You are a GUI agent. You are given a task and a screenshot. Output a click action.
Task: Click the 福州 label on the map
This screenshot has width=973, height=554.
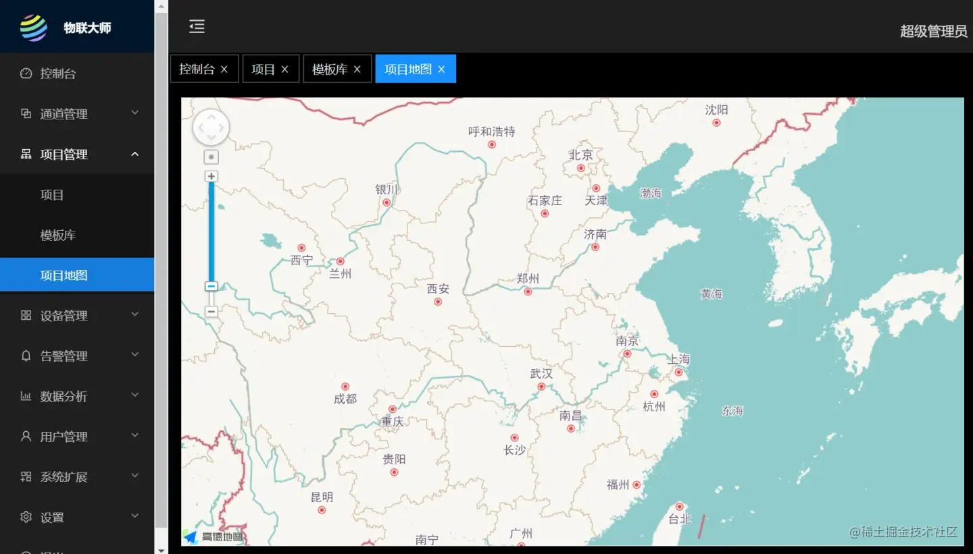[x=618, y=484]
